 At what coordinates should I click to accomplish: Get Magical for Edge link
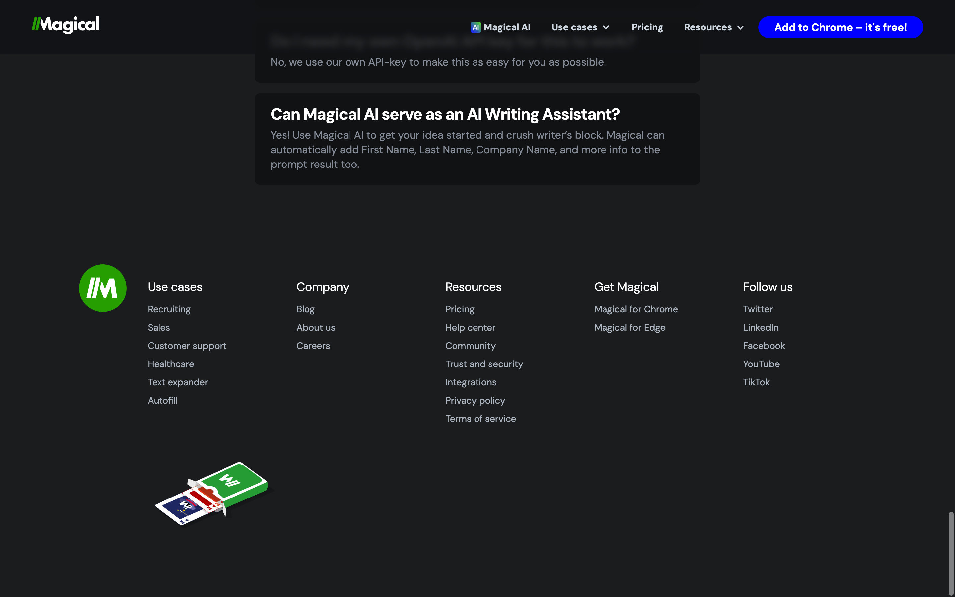coord(629,327)
